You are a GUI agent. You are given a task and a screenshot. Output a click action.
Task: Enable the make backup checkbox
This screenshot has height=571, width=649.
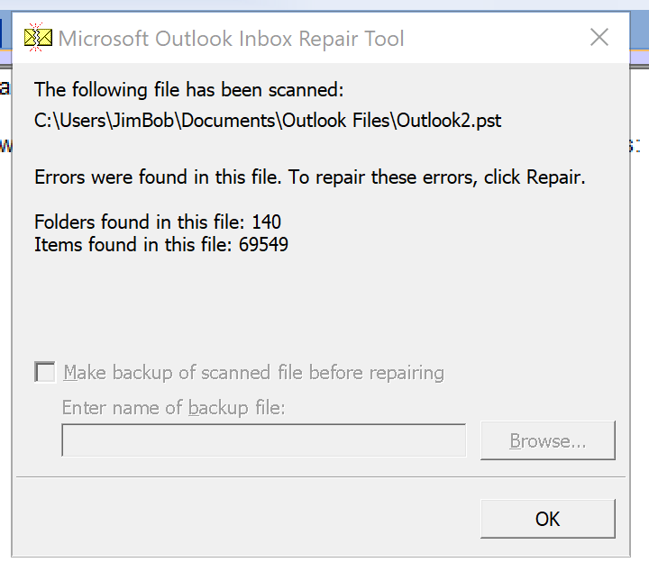45,372
